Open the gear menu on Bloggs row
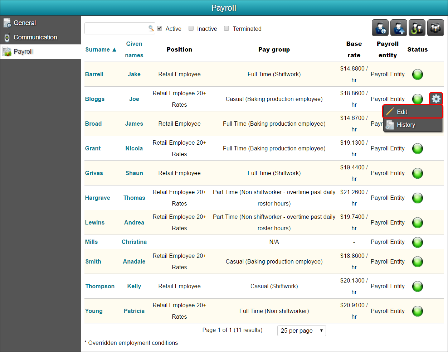448x352 pixels. (436, 98)
